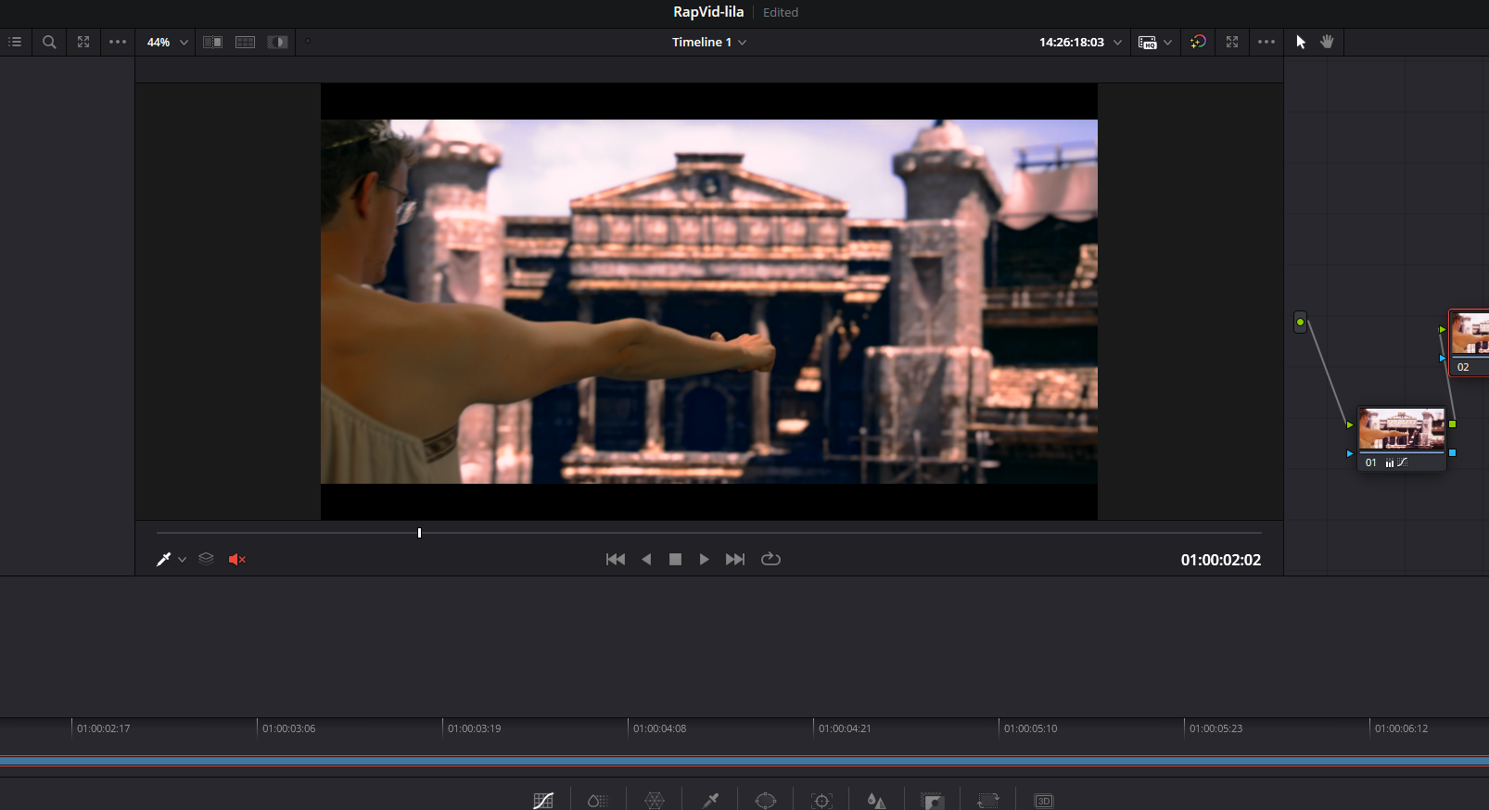Click the green source input node dot

[x=1300, y=322]
